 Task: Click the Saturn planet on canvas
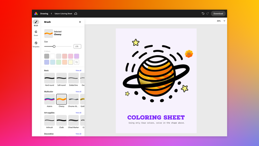156,76
